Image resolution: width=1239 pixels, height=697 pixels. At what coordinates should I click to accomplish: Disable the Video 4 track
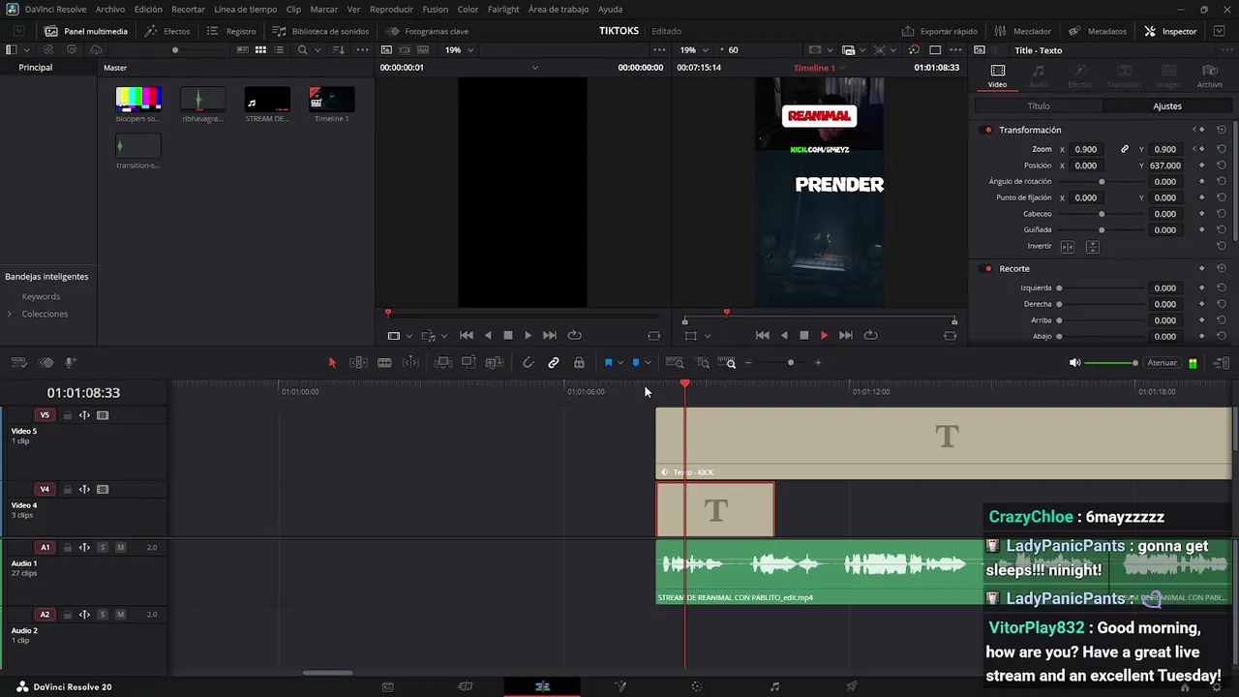point(103,490)
